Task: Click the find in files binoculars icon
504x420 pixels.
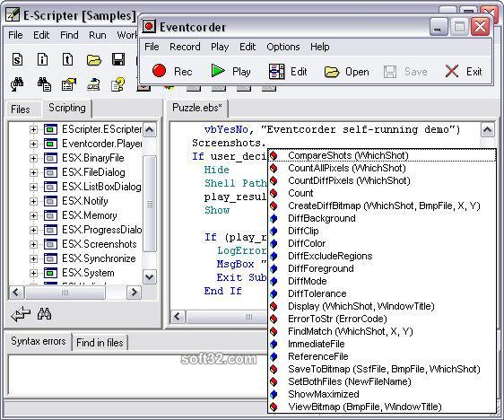Action: (x=44, y=85)
